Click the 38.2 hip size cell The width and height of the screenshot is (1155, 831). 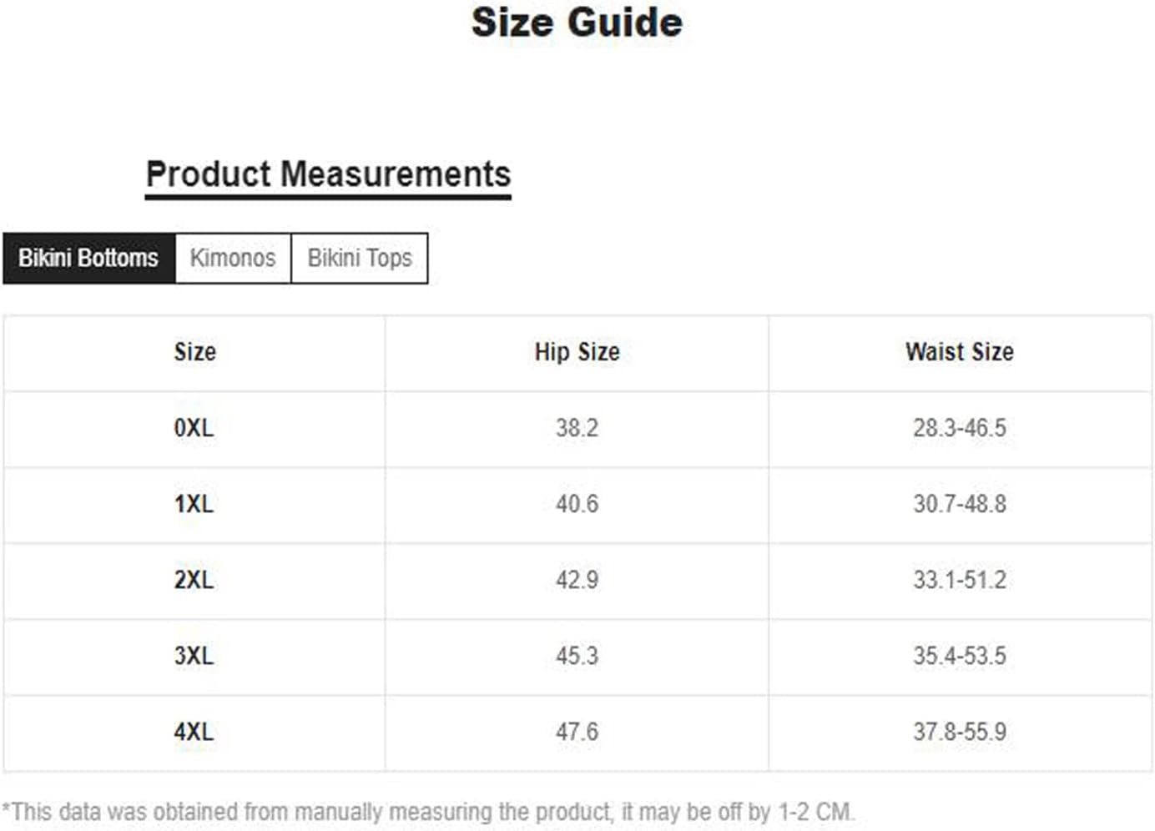click(x=577, y=428)
